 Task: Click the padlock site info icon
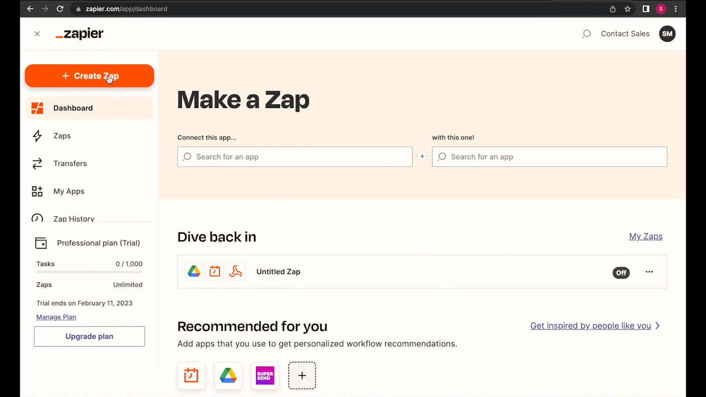[x=78, y=9]
